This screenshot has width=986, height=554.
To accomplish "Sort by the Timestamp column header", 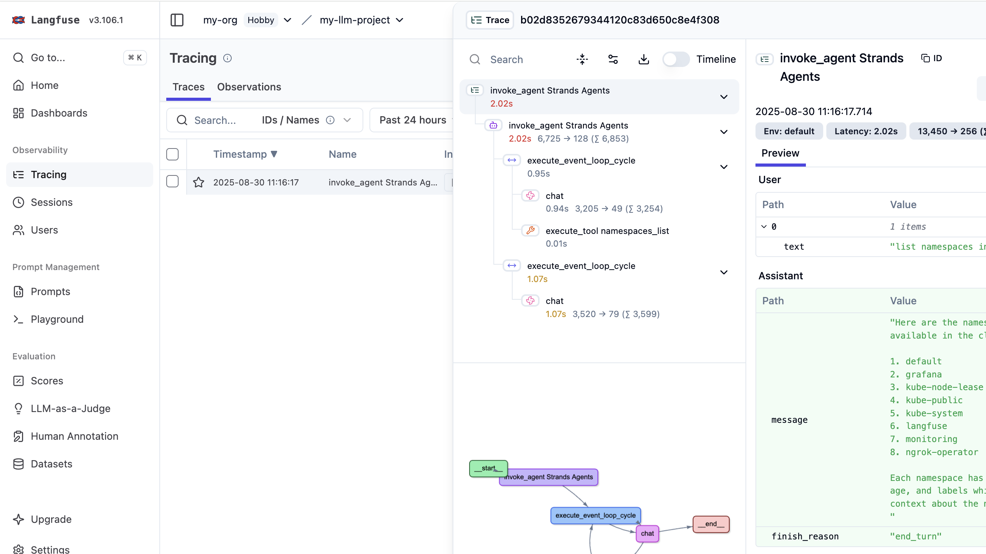I will 245,154.
